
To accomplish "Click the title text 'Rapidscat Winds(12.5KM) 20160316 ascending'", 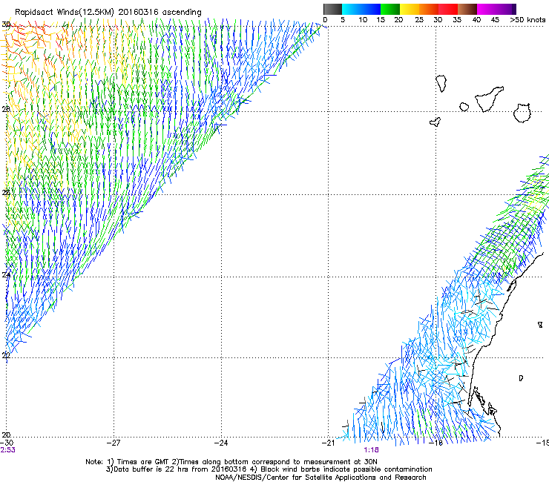I will (x=108, y=13).
